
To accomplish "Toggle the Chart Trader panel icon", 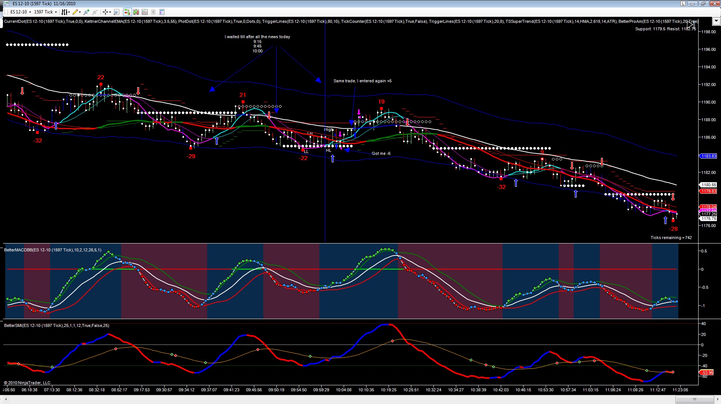I will coord(128,12).
